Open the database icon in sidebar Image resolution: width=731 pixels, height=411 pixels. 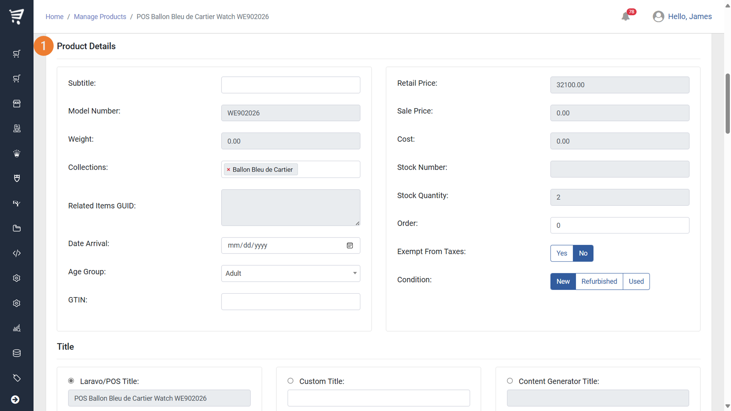pyautogui.click(x=17, y=353)
